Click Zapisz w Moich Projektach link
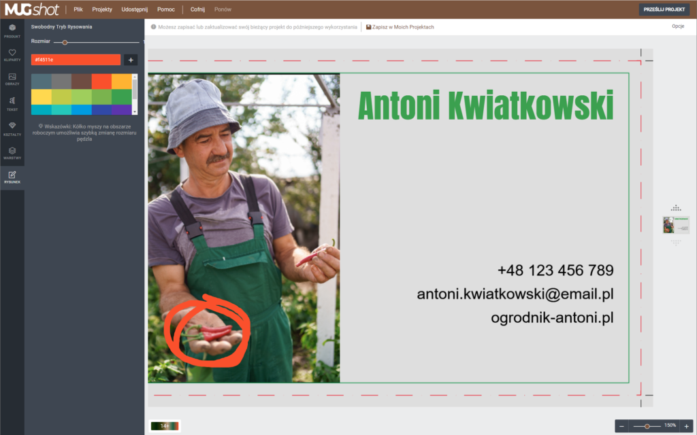The width and height of the screenshot is (697, 435). (400, 27)
